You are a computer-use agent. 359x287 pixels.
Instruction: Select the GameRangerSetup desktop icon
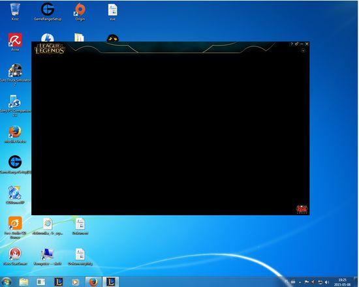48,12
